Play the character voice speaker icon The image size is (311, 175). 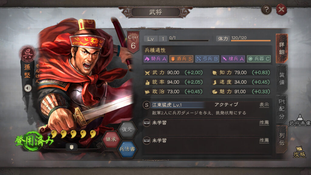pyautogui.click(x=28, y=88)
